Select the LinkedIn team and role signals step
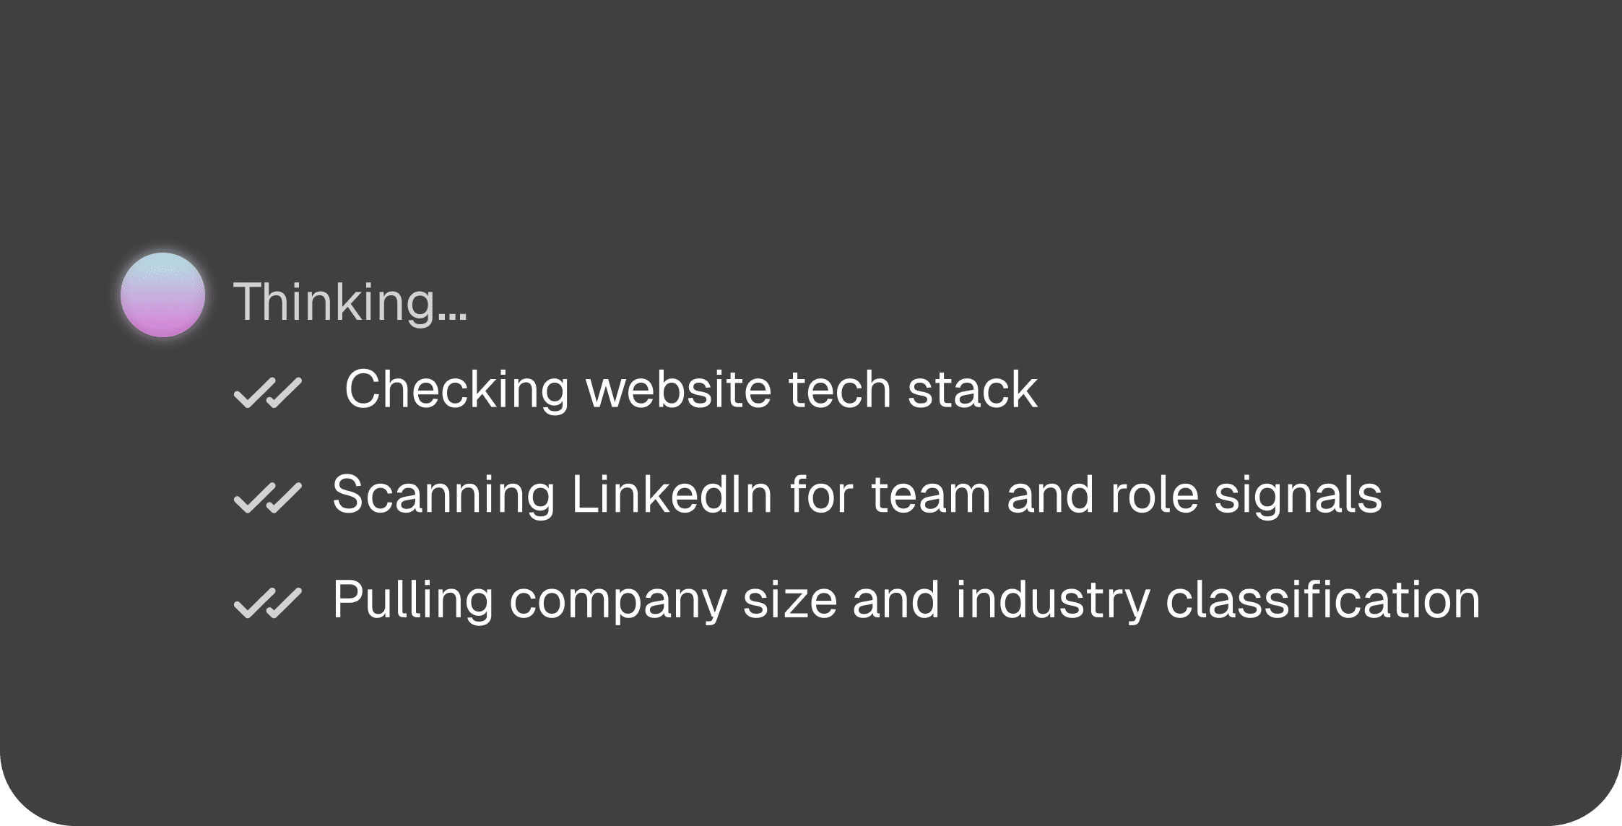This screenshot has width=1622, height=826. pyautogui.click(x=856, y=495)
